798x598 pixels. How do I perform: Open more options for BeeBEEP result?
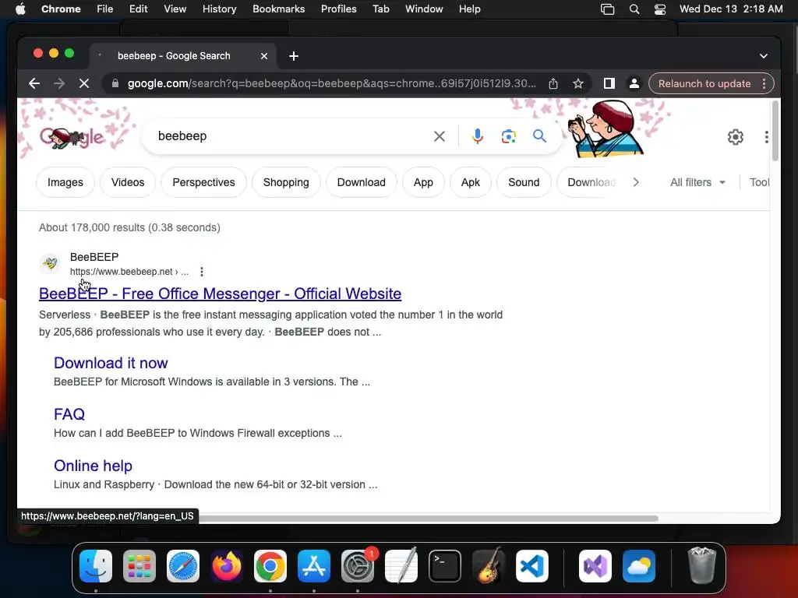tap(202, 272)
